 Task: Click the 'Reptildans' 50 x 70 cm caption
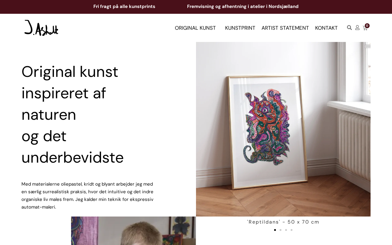pos(283,222)
